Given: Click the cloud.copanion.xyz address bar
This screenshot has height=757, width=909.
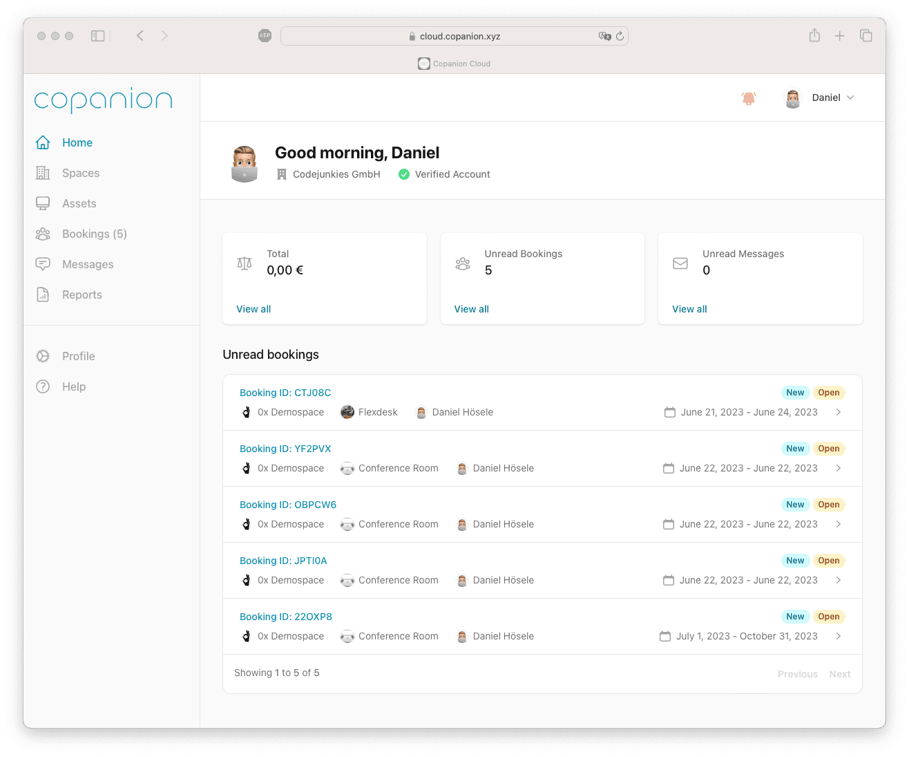Looking at the screenshot, I should (x=456, y=36).
